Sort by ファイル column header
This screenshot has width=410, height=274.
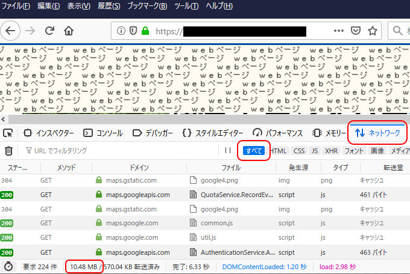pos(231,168)
